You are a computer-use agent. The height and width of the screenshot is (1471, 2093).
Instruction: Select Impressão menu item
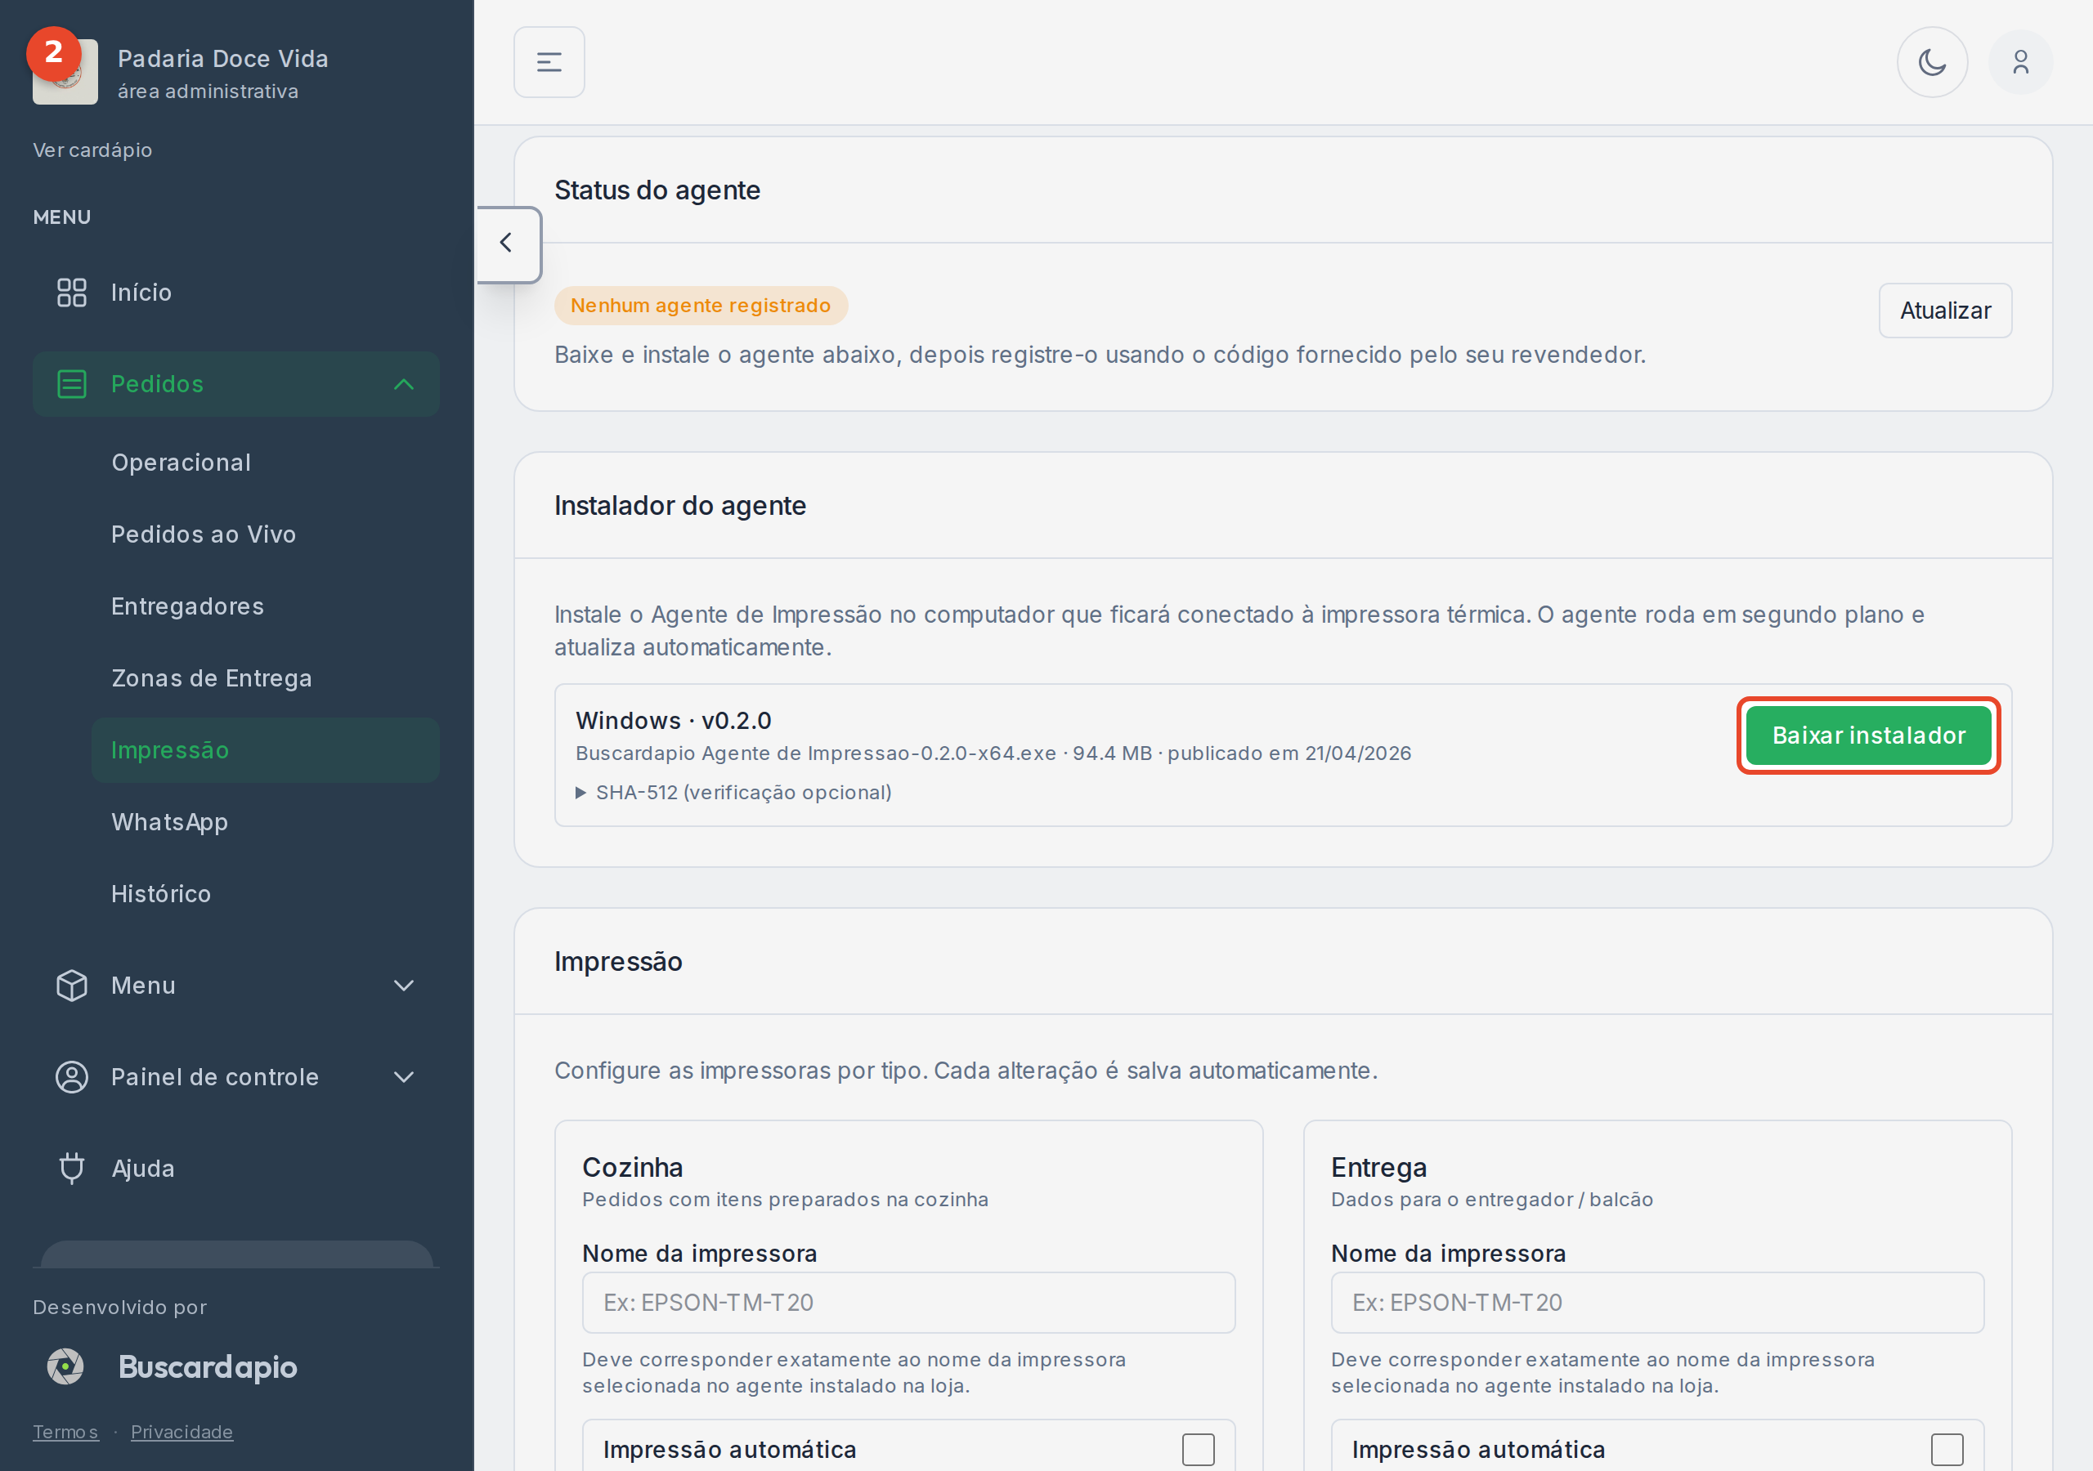pos(265,750)
